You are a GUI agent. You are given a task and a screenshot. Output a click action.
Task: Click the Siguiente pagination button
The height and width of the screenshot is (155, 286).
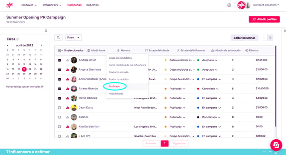tap(179, 144)
